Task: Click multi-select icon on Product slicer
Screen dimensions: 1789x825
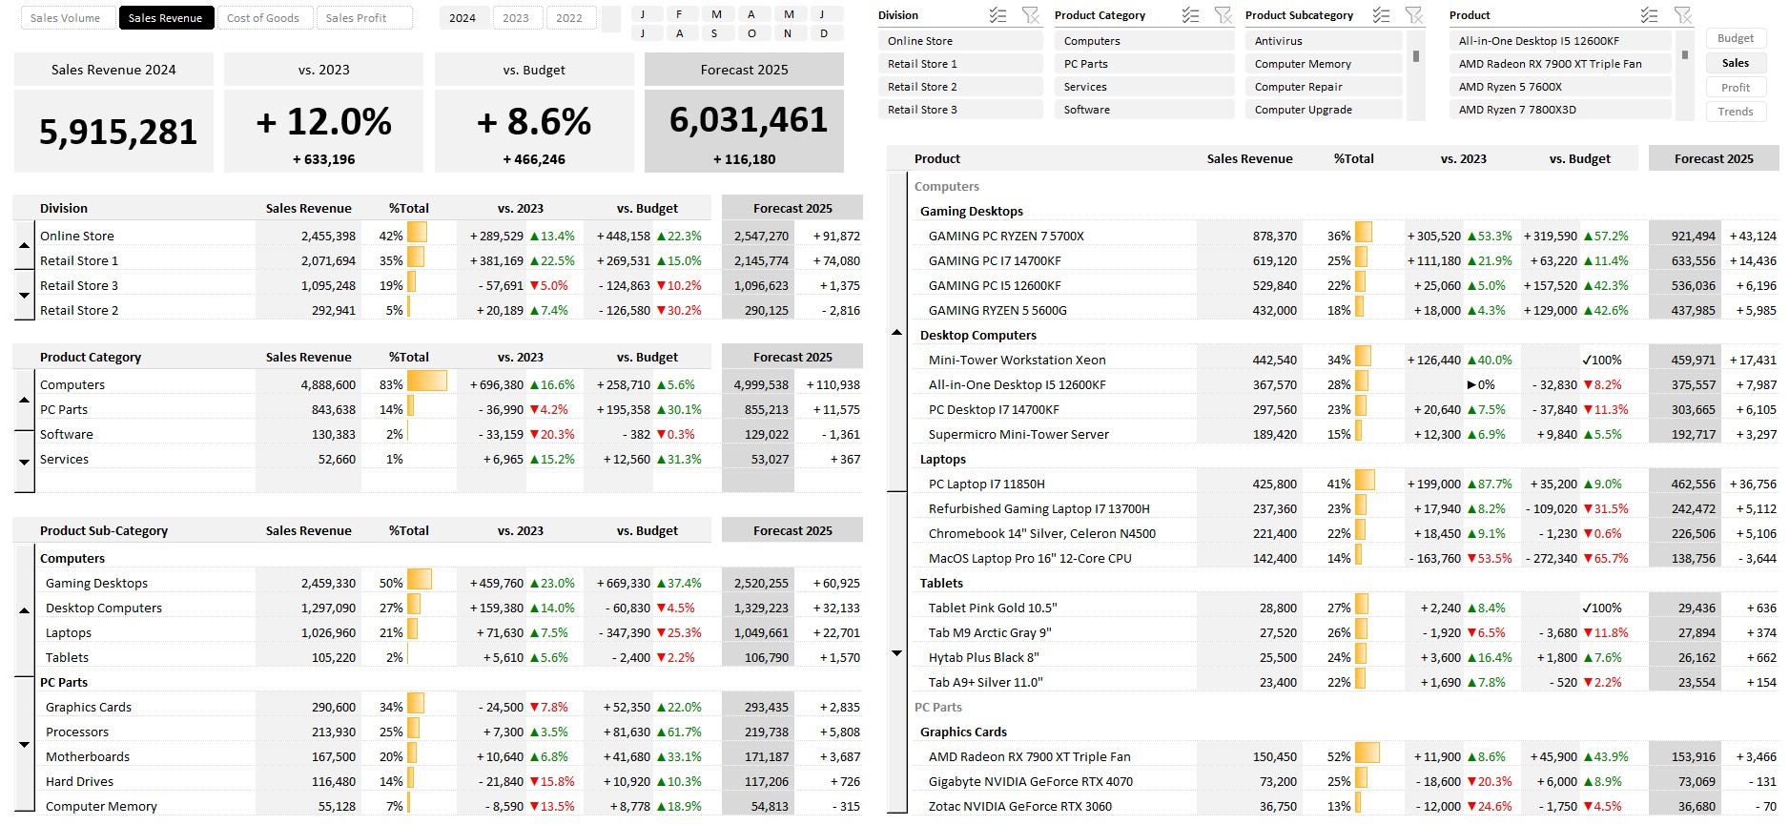Action: tap(1649, 15)
